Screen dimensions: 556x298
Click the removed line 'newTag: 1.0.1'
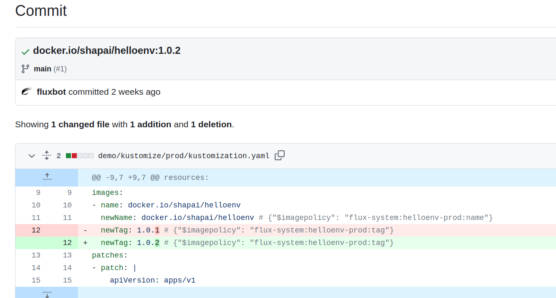click(x=317, y=230)
